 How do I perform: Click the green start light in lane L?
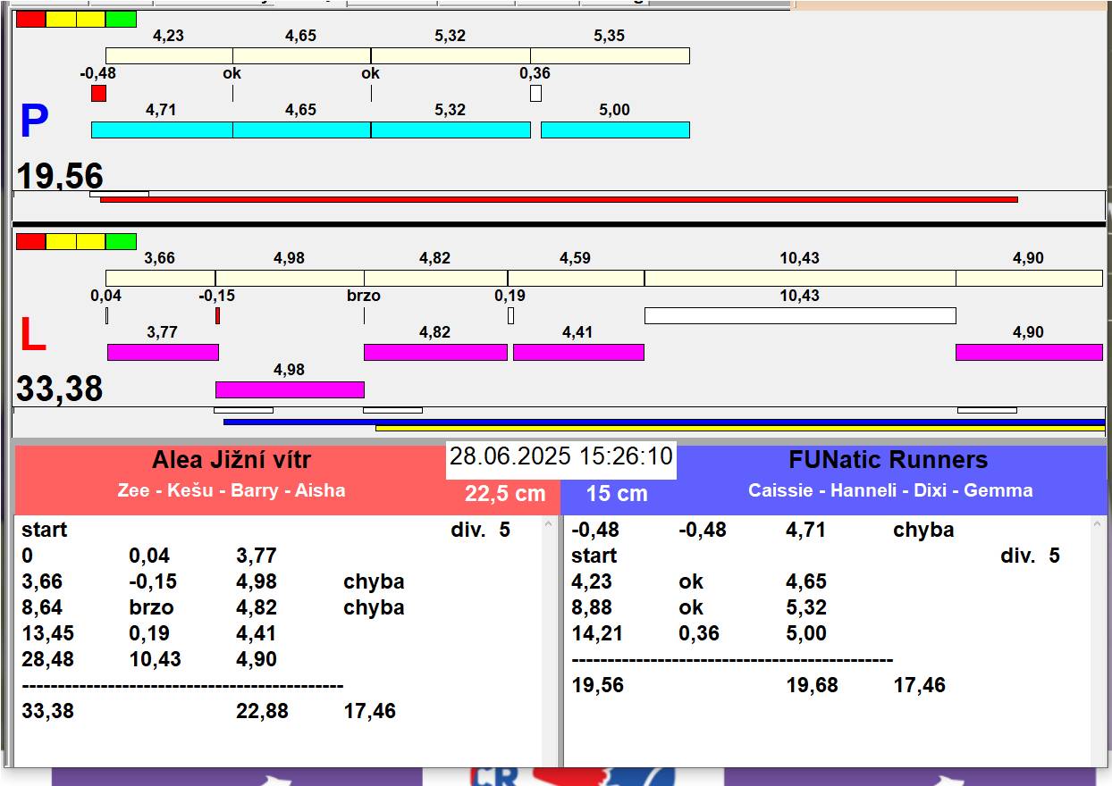[x=121, y=241]
